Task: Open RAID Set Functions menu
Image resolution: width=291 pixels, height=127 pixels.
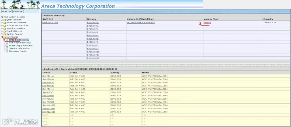Action: click(16, 23)
